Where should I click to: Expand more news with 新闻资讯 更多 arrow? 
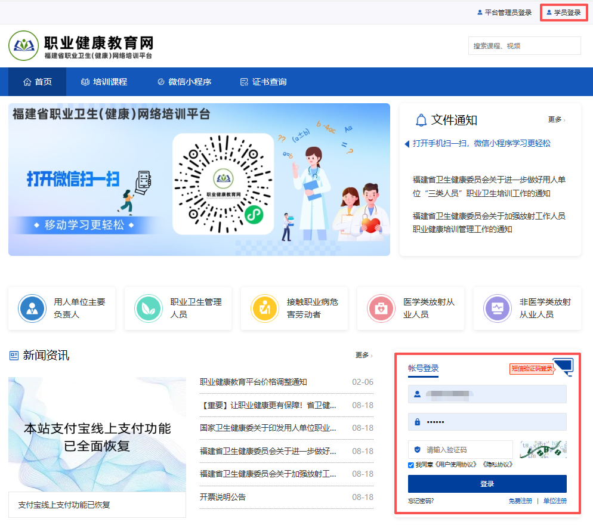364,356
